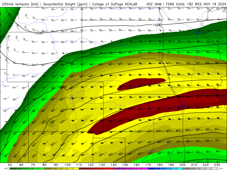
Task: Click the pointed arrow cap past the 230 label
Action: click(x=220, y=169)
